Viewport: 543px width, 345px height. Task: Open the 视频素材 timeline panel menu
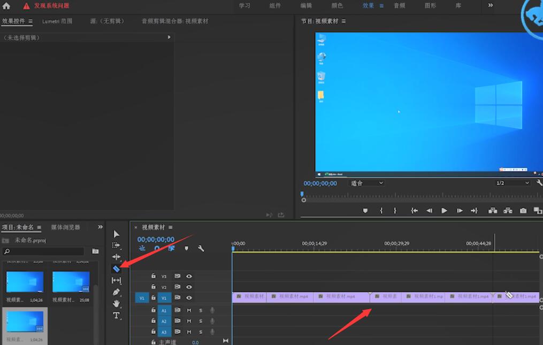point(170,227)
